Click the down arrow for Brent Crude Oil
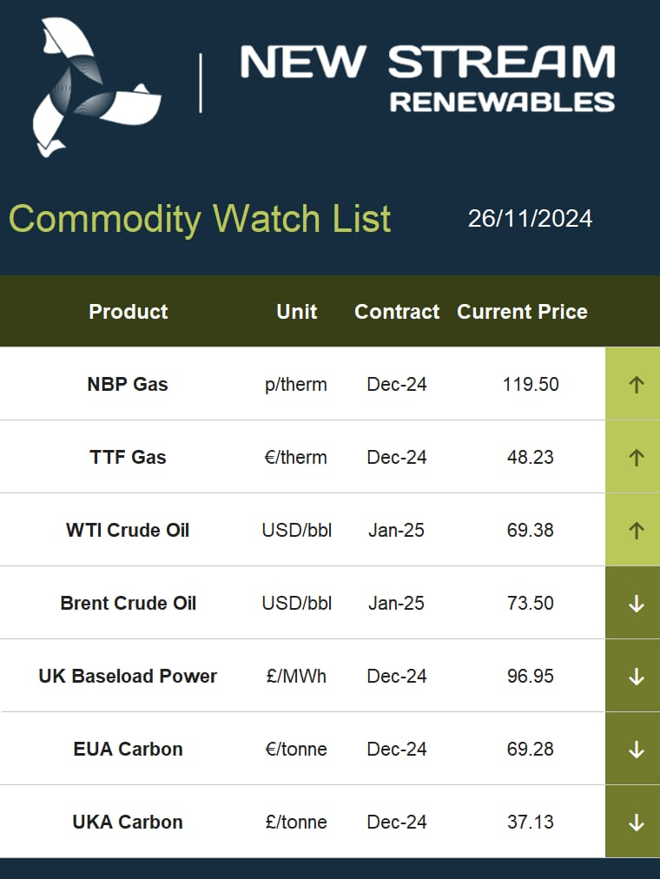Viewport: 660px width, 879px height. [x=636, y=603]
